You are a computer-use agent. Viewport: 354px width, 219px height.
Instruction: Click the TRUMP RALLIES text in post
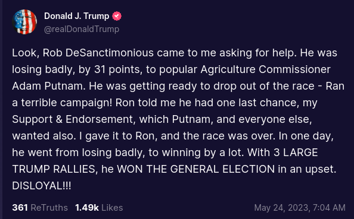pyautogui.click(x=55, y=169)
